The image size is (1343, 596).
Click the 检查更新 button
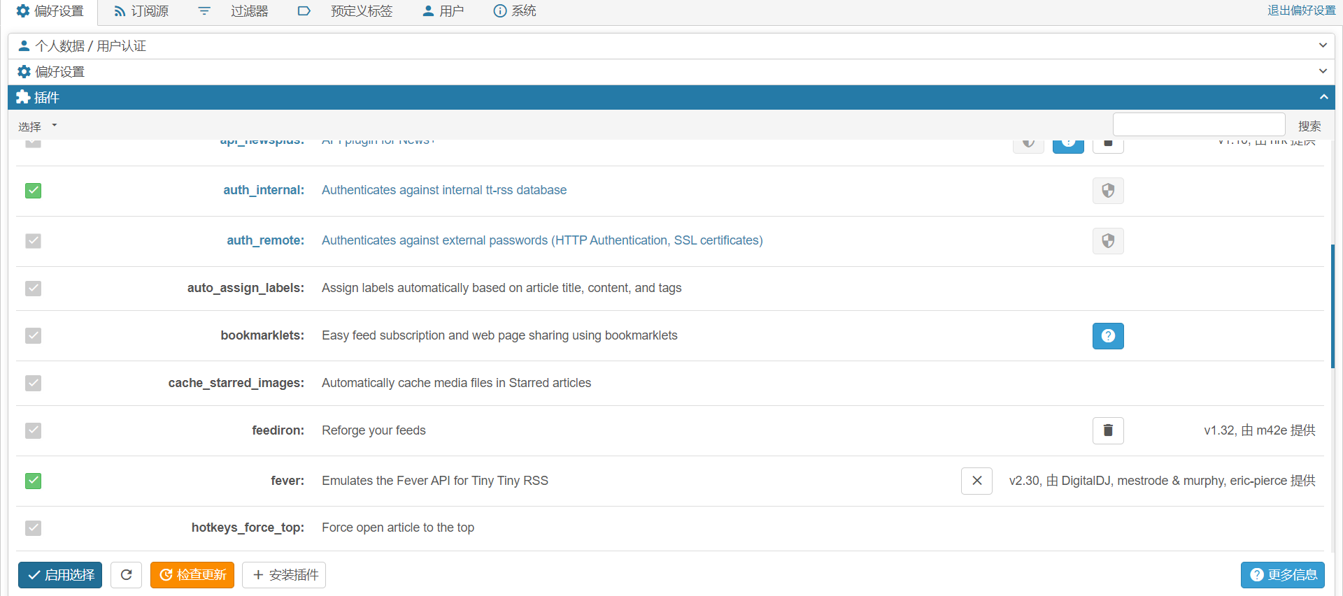[x=192, y=575]
